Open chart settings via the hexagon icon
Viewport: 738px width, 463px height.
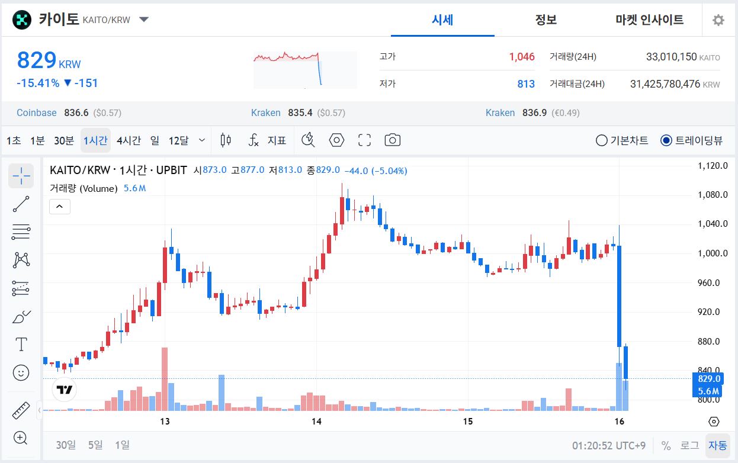[x=336, y=140]
